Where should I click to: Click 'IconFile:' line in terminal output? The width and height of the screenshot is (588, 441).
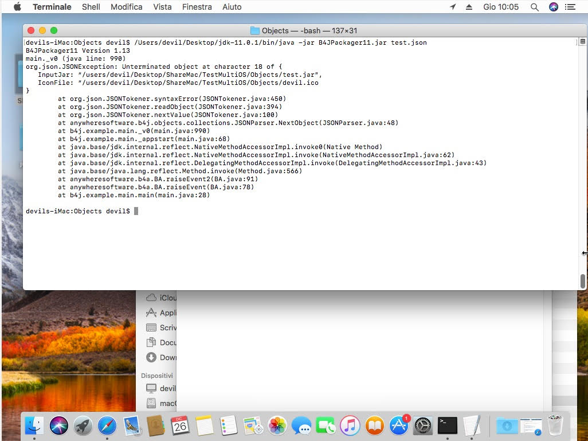(178, 83)
